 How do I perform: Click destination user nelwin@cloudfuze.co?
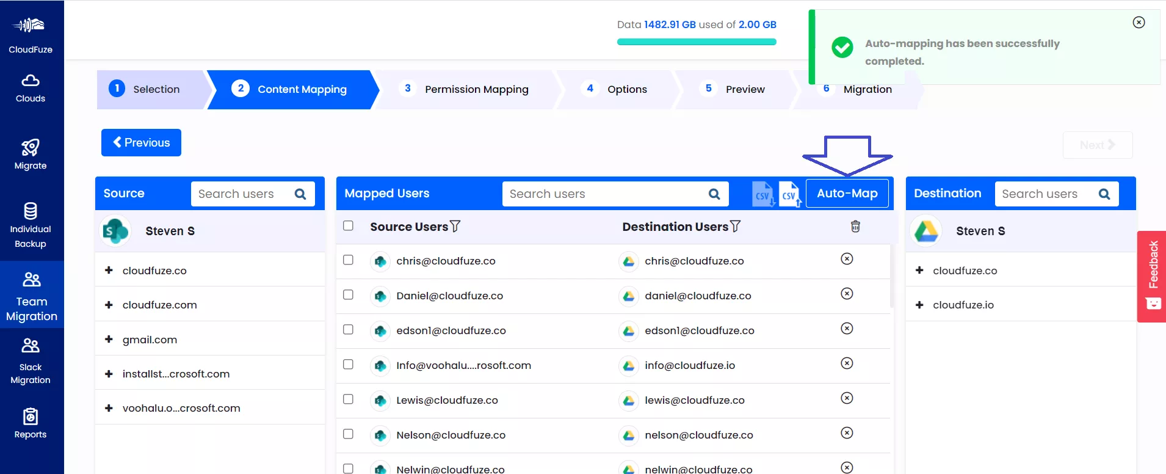point(698,469)
